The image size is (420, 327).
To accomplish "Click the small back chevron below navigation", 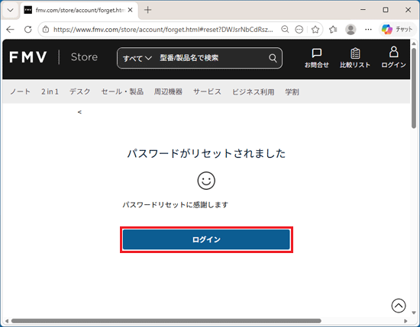I will tap(79, 112).
